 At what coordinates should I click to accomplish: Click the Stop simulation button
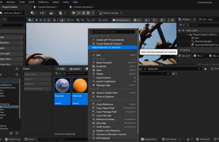pyautogui.click(x=83, y=13)
